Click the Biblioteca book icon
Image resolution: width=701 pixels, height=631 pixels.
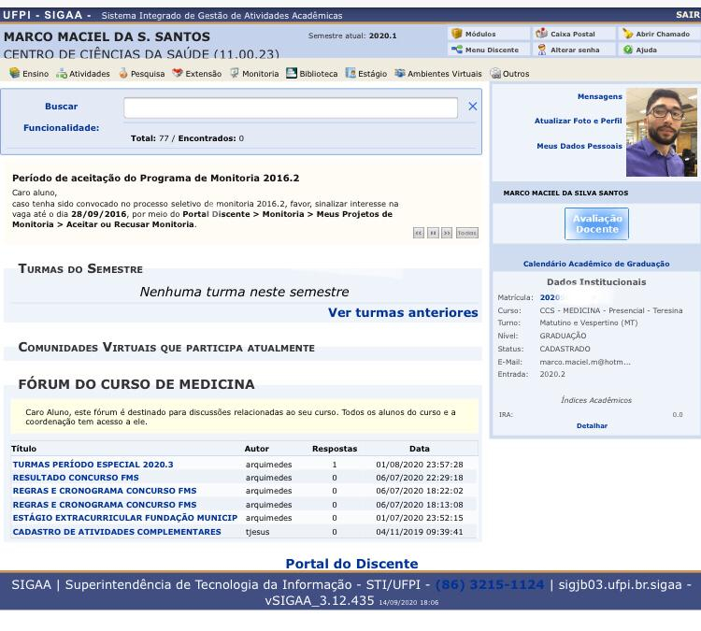point(292,73)
